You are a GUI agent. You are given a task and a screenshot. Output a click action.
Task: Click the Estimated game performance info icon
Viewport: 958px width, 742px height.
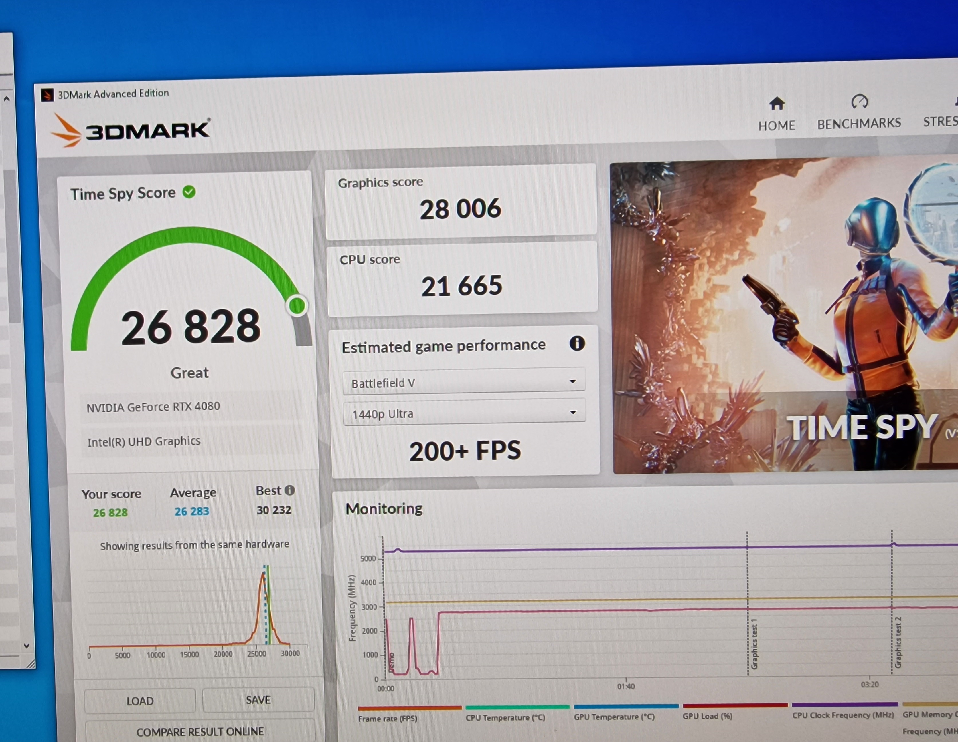pyautogui.click(x=577, y=343)
